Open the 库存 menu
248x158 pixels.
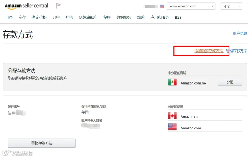pyautogui.click(x=22, y=18)
